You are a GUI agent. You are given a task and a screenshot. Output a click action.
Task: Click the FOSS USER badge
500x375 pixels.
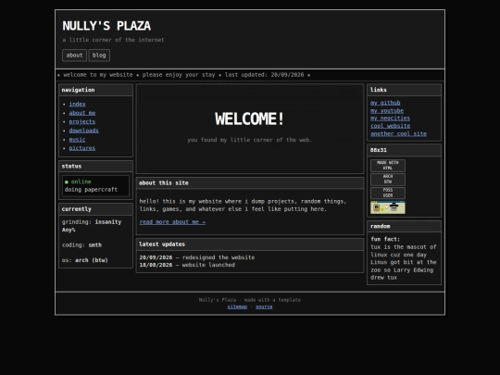pyautogui.click(x=388, y=193)
